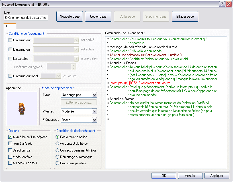Image resolution: width=233 pixels, height=182 pixels.
Task: Select Démarrage automatique trigger
Action: coord(57,157)
